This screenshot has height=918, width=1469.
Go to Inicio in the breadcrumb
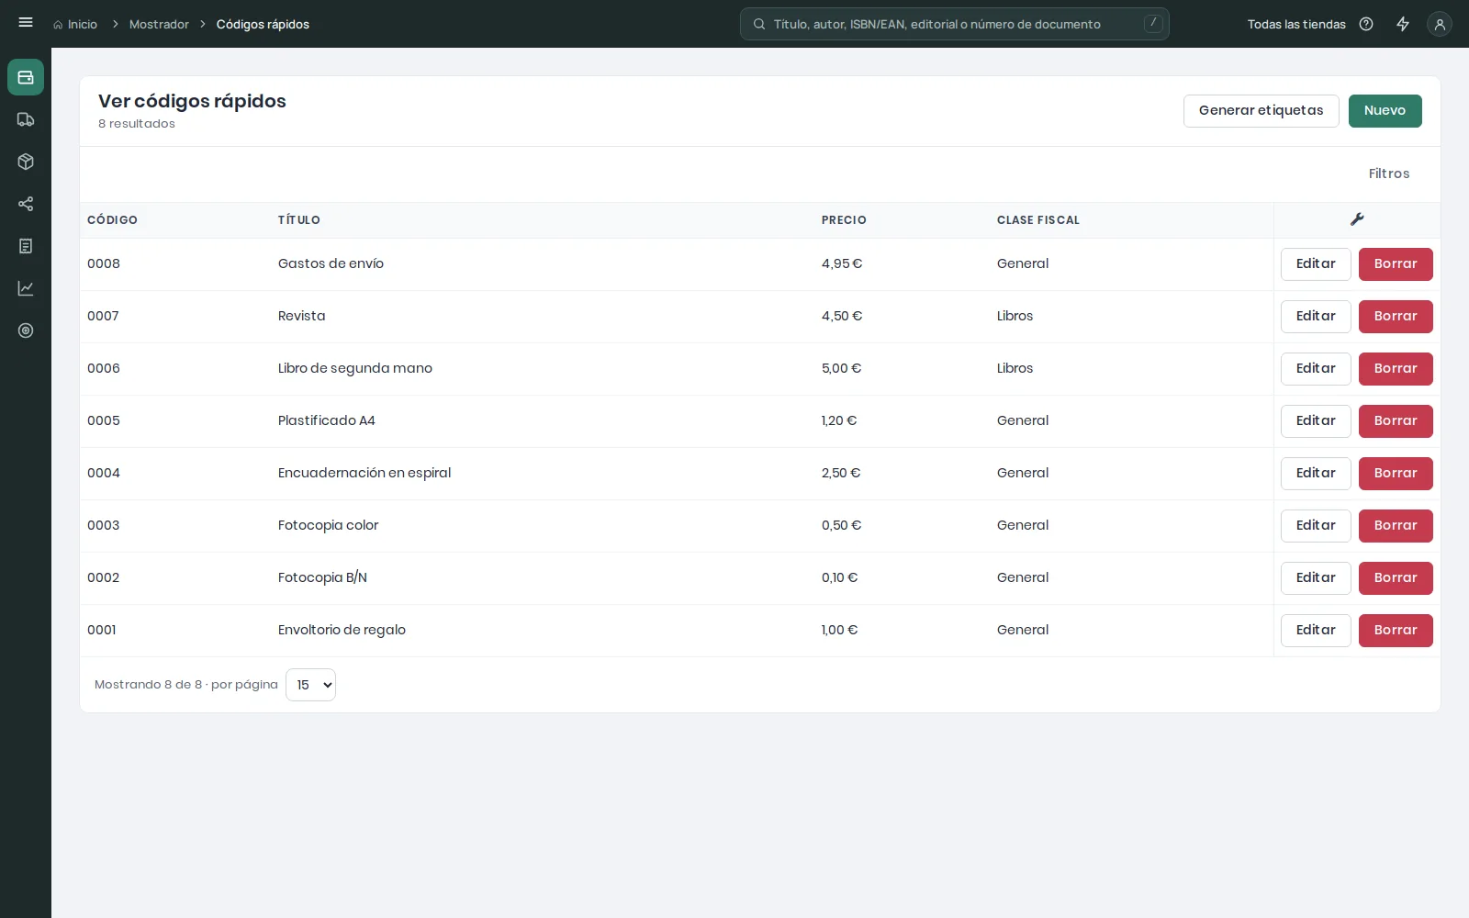(x=83, y=24)
